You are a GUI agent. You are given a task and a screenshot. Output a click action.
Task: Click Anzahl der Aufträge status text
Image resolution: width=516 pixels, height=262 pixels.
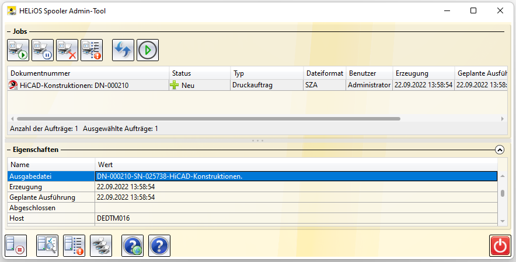[44, 129]
